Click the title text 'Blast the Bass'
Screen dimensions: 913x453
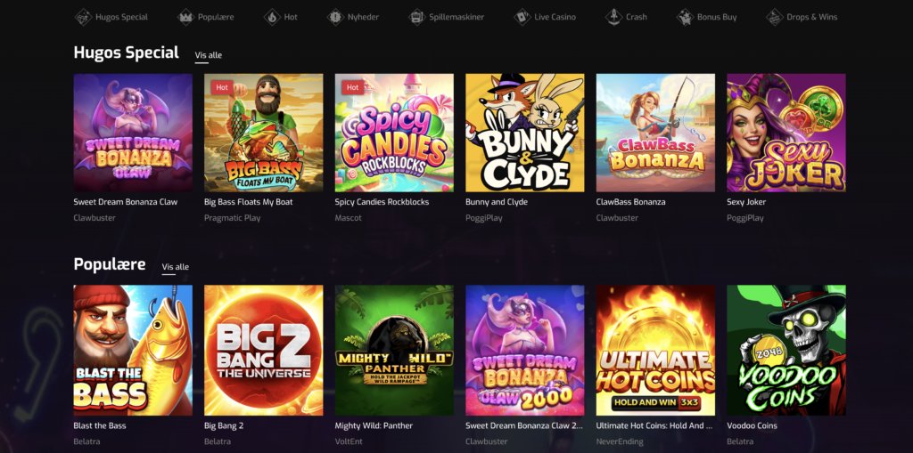(x=100, y=425)
